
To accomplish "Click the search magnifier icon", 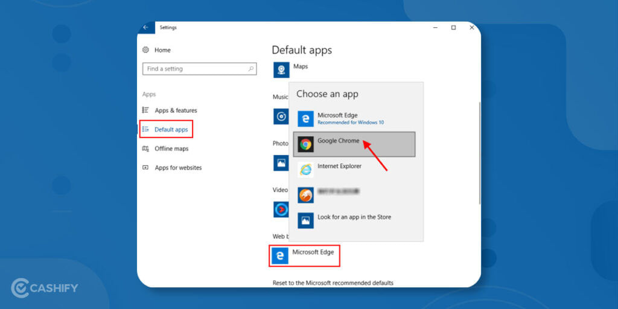I will [x=250, y=69].
